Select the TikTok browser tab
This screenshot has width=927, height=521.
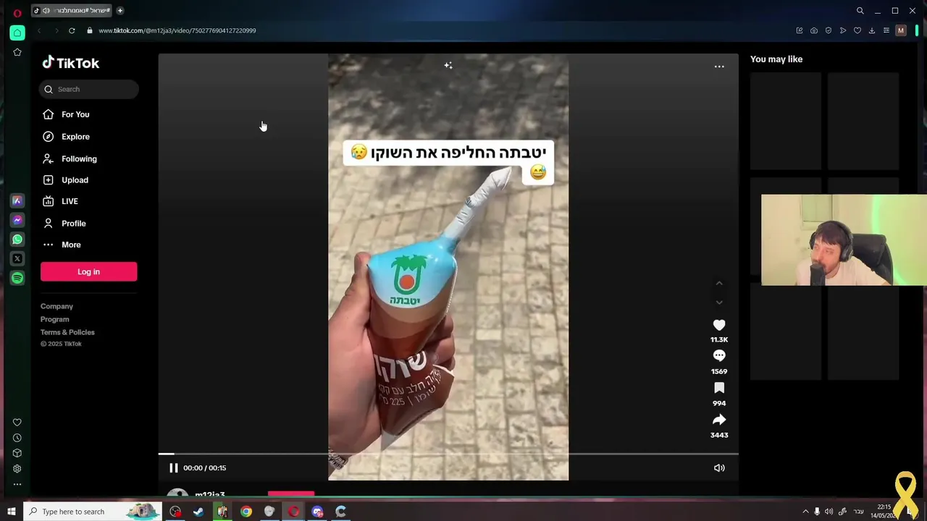click(x=72, y=10)
